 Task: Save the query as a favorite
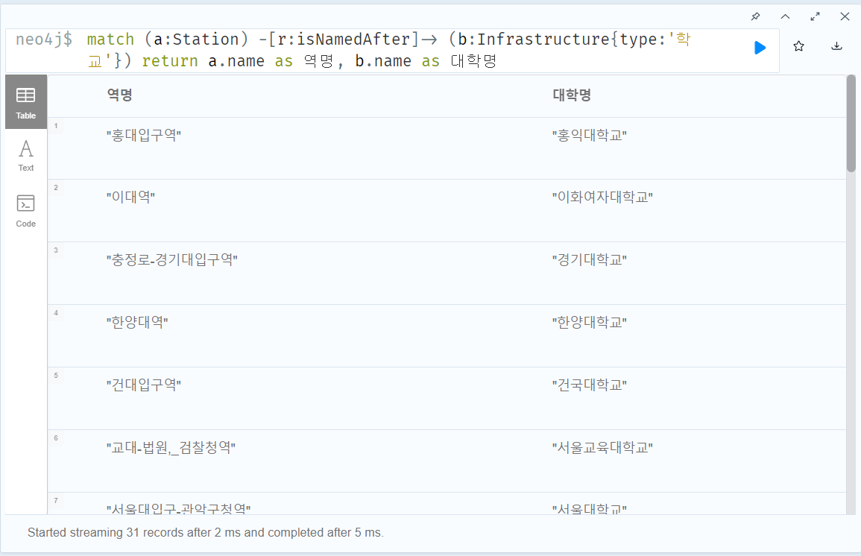[x=798, y=45]
